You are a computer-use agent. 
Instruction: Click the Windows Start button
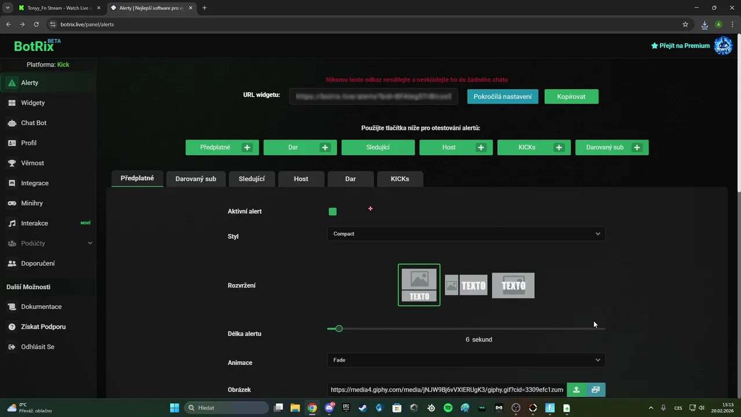(174, 408)
